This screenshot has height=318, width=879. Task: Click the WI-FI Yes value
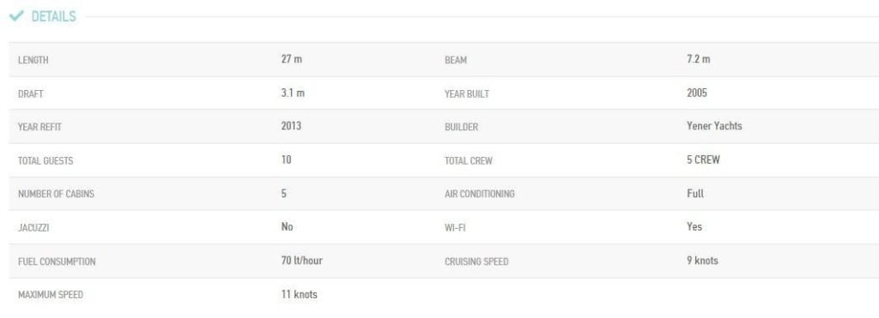[x=694, y=227]
